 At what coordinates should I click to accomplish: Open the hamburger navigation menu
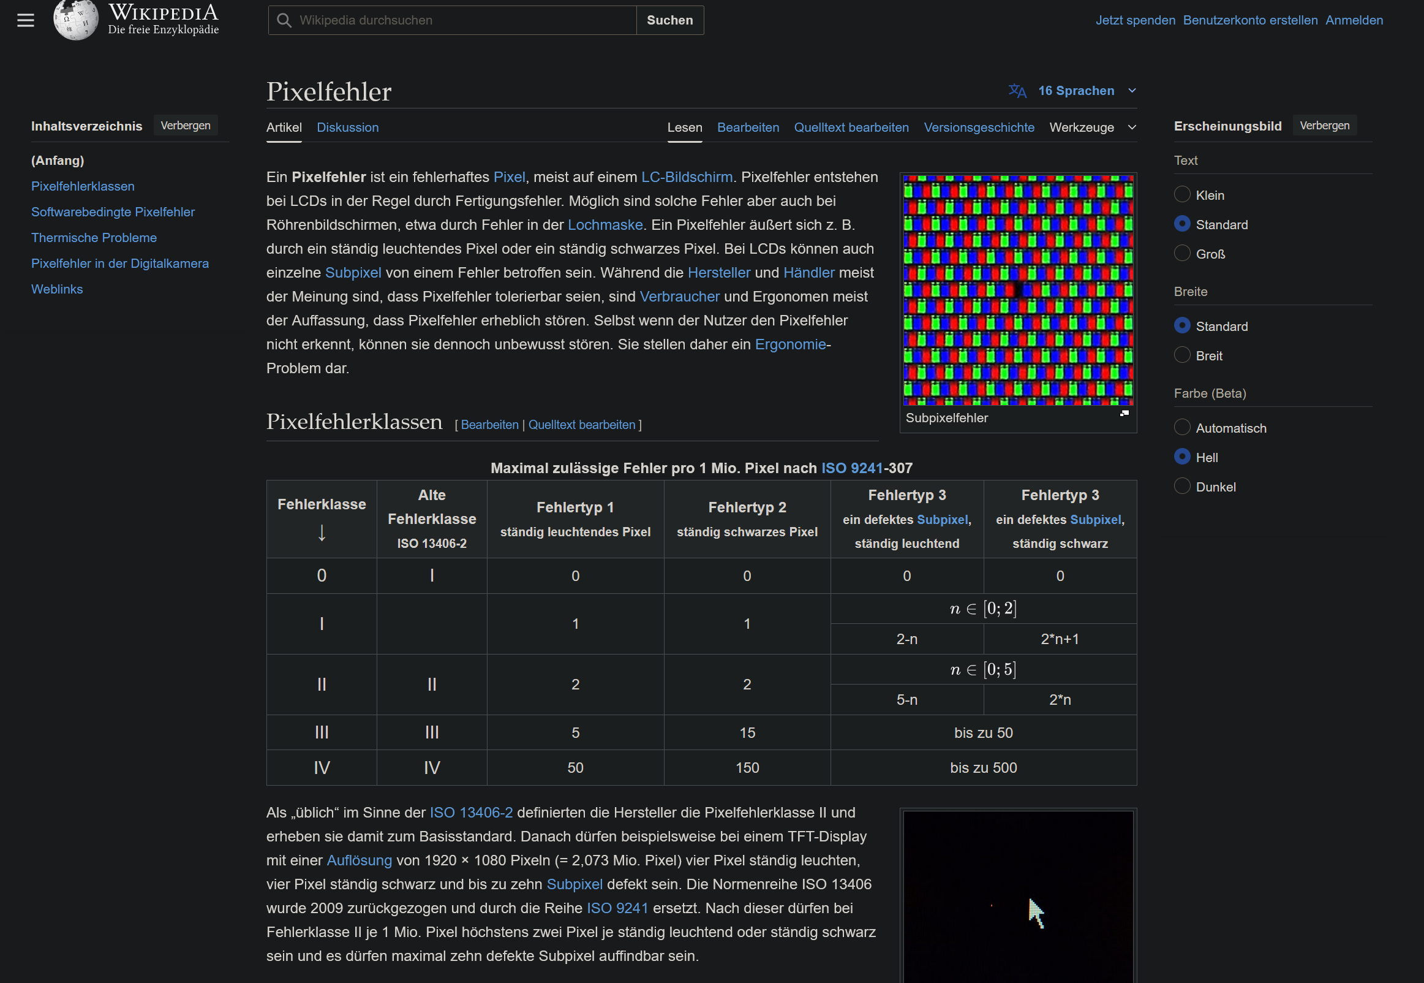pyautogui.click(x=25, y=20)
